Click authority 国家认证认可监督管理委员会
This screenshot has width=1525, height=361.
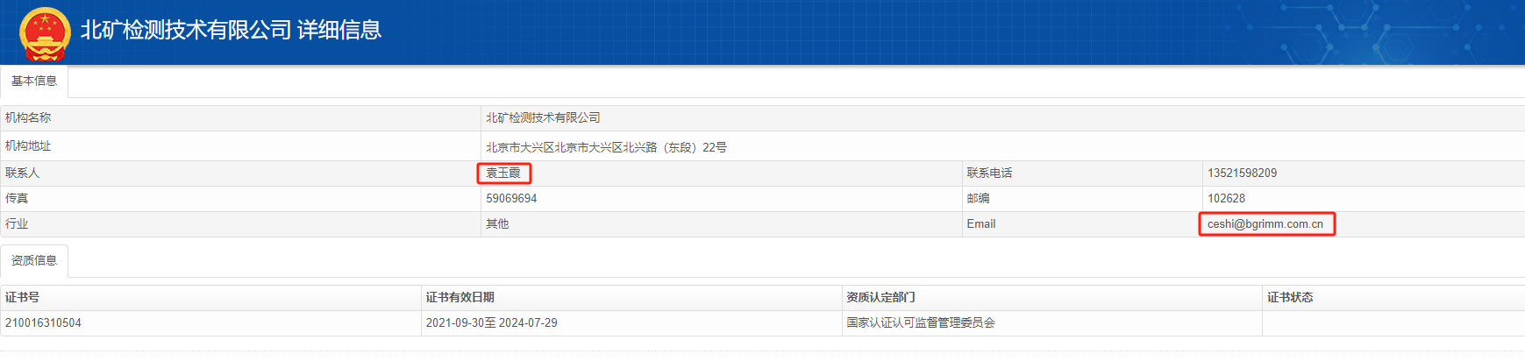(921, 322)
